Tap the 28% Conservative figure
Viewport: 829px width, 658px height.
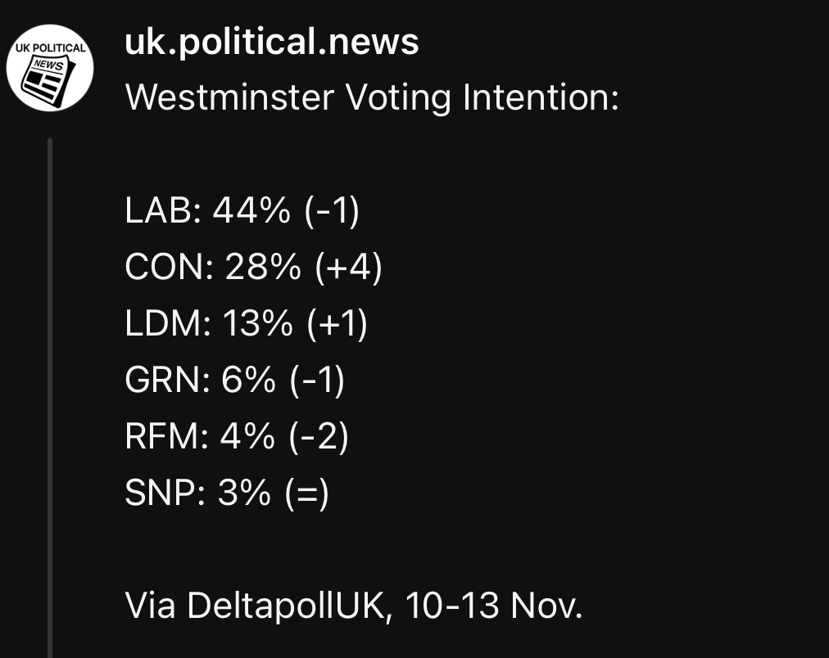[261, 268]
